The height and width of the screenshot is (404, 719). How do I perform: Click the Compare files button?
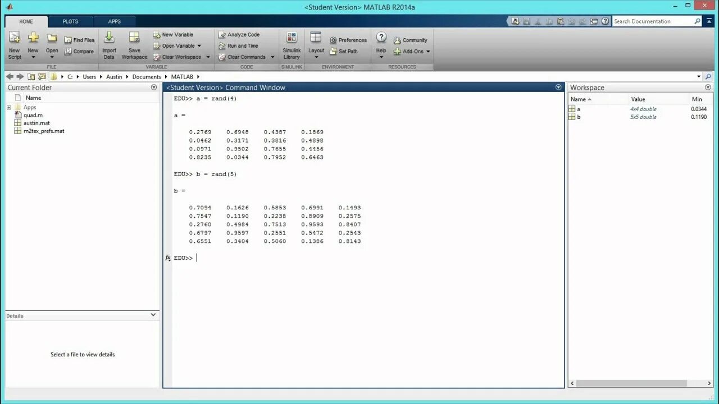click(x=79, y=52)
